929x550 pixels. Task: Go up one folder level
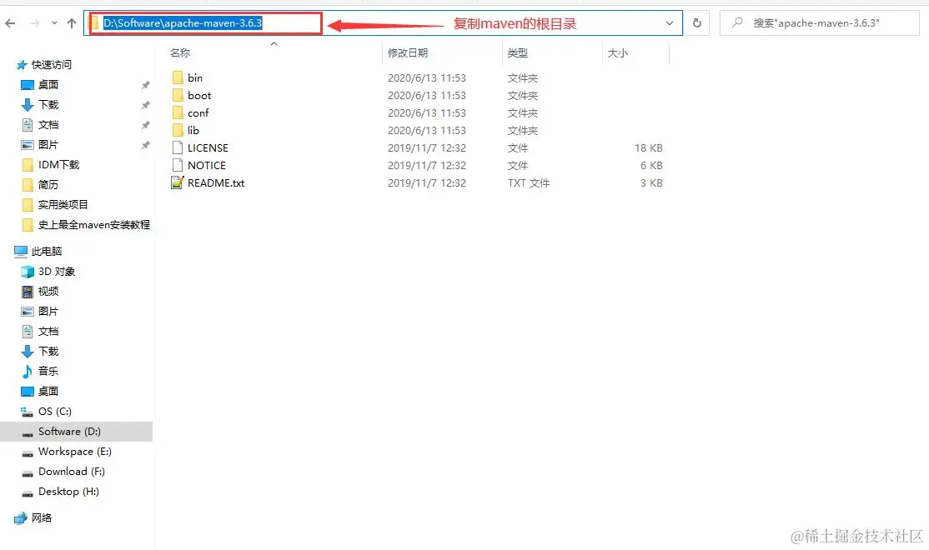[72, 23]
